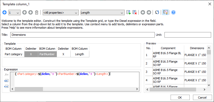
Task: Click the OK button
Action: click(x=180, y=98)
